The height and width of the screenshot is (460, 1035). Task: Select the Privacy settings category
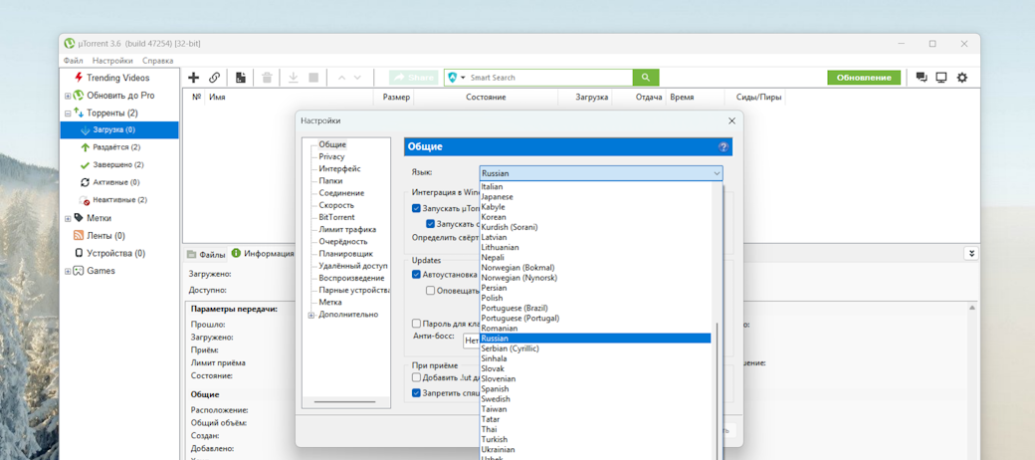[331, 156]
